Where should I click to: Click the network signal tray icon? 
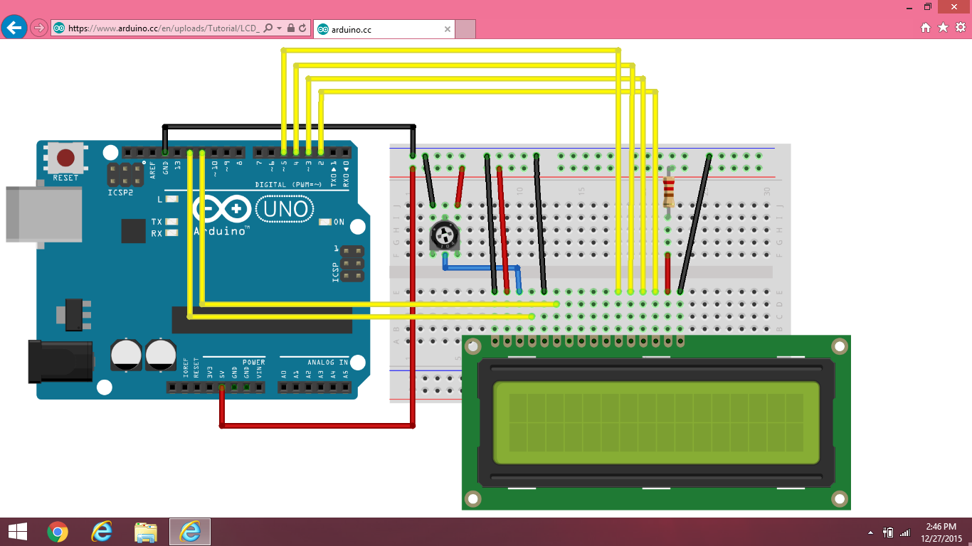(905, 532)
